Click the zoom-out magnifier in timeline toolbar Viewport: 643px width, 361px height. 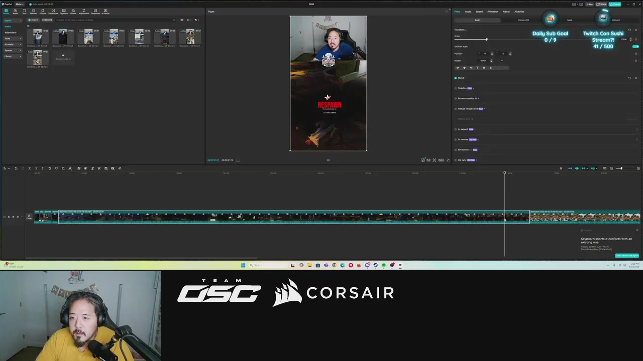[611, 168]
